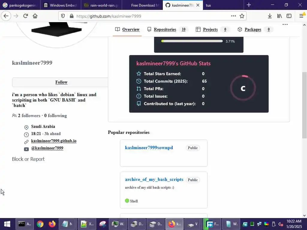Image resolution: width=307 pixels, height=230 pixels.
Task: Open the downloads arrow in the toolbar
Action: 270,16
